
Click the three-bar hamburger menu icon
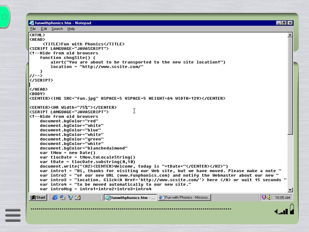tap(13, 215)
